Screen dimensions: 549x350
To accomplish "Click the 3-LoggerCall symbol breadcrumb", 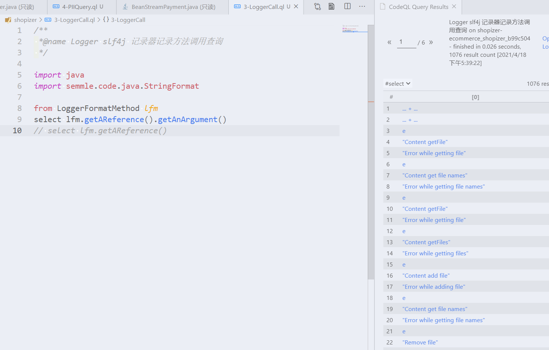I will 128,20.
